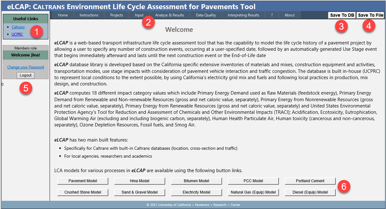Open the Data Quality page
Viewport: 386px width, 209px height.
pyautogui.click(x=206, y=15)
